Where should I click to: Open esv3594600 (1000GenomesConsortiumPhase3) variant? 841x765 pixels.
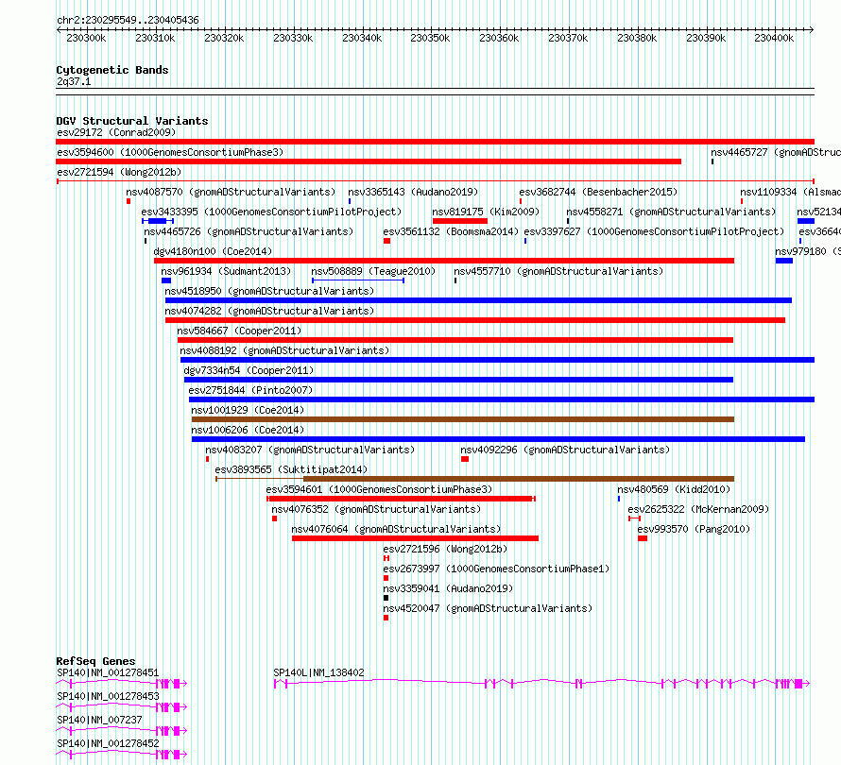click(x=170, y=152)
